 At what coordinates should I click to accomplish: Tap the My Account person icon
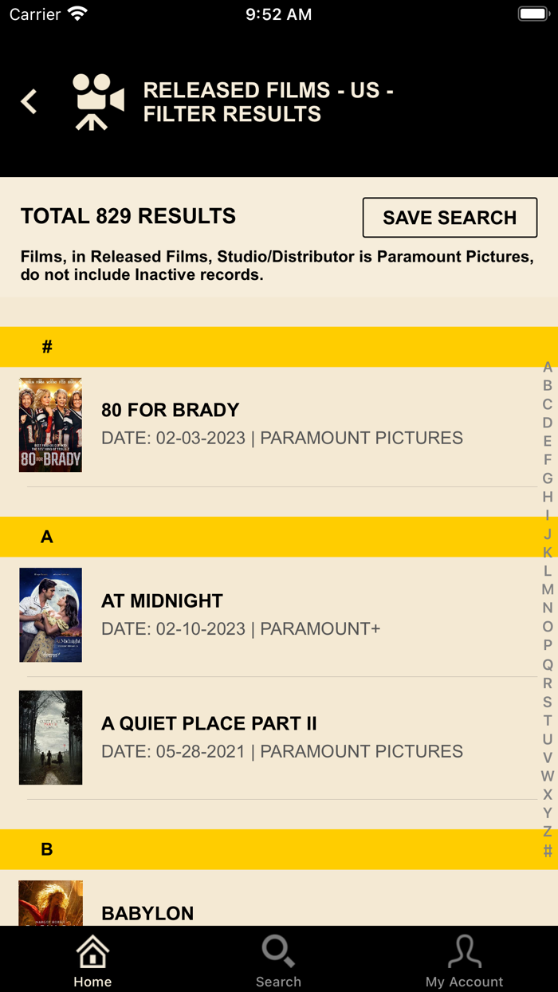click(x=465, y=951)
